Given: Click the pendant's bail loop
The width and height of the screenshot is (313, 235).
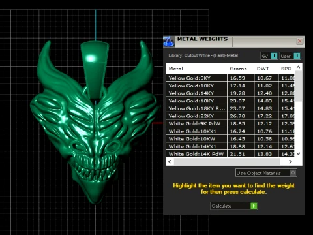Looking at the screenshot, I should click(95, 70).
